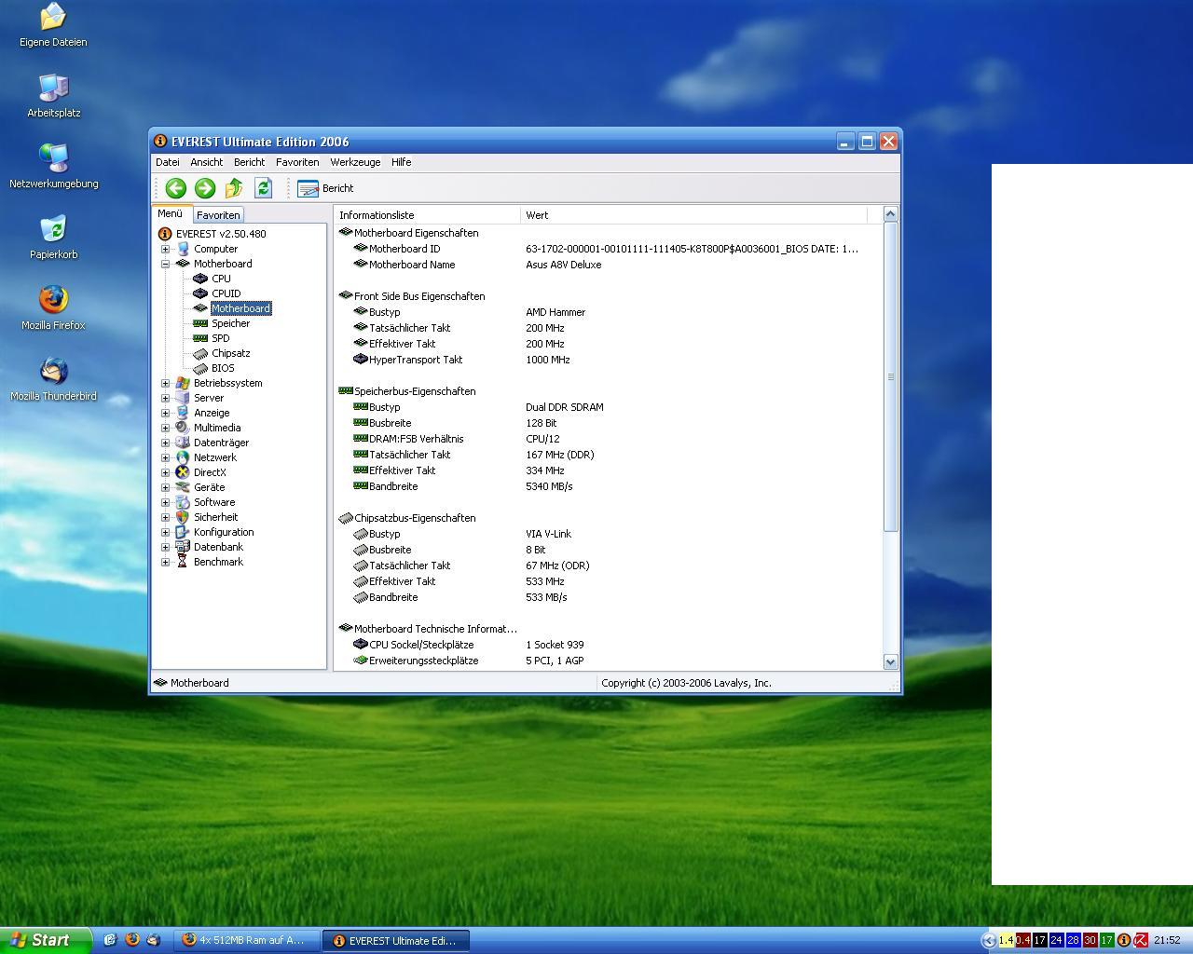
Task: Select the Chipsatz tree item
Action: (230, 353)
